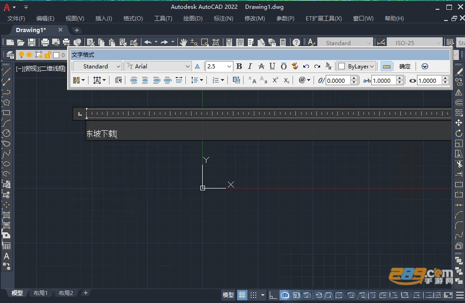Viewport: 465px width, 303px height.
Task: Select the Multiline Text A tool
Action: pyautogui.click(x=6, y=256)
